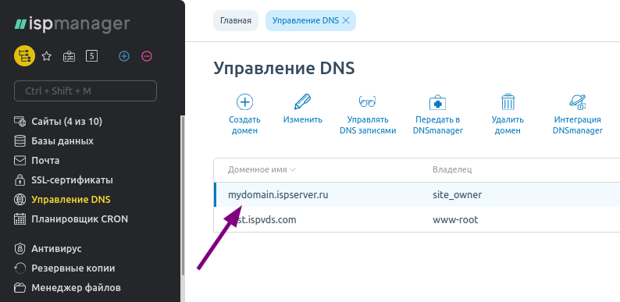Click the sidebar vertical scrollbar
The height and width of the screenshot is (302, 620).
[x=183, y=195]
